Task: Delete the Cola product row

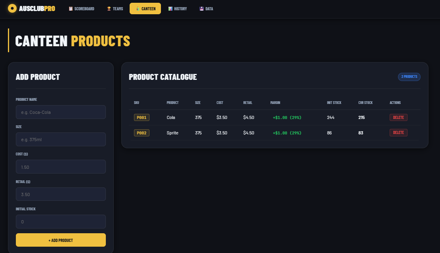Action: point(398,117)
